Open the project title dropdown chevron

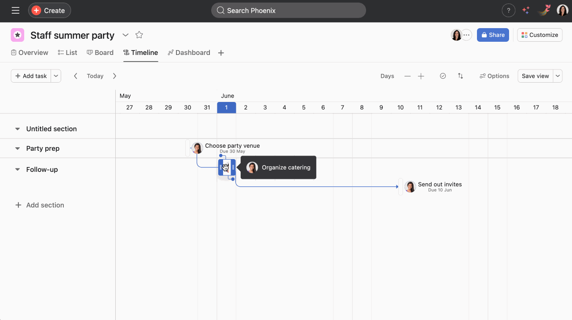125,35
